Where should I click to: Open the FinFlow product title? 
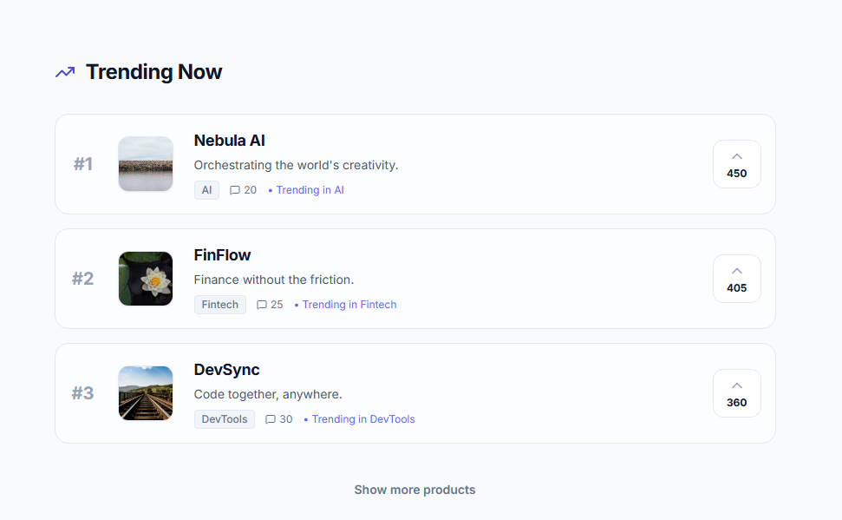coord(222,255)
